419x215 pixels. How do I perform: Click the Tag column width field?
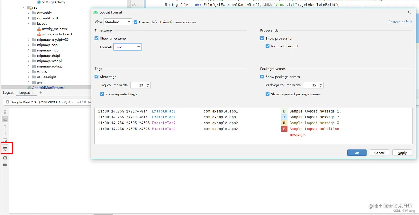[x=138, y=85]
